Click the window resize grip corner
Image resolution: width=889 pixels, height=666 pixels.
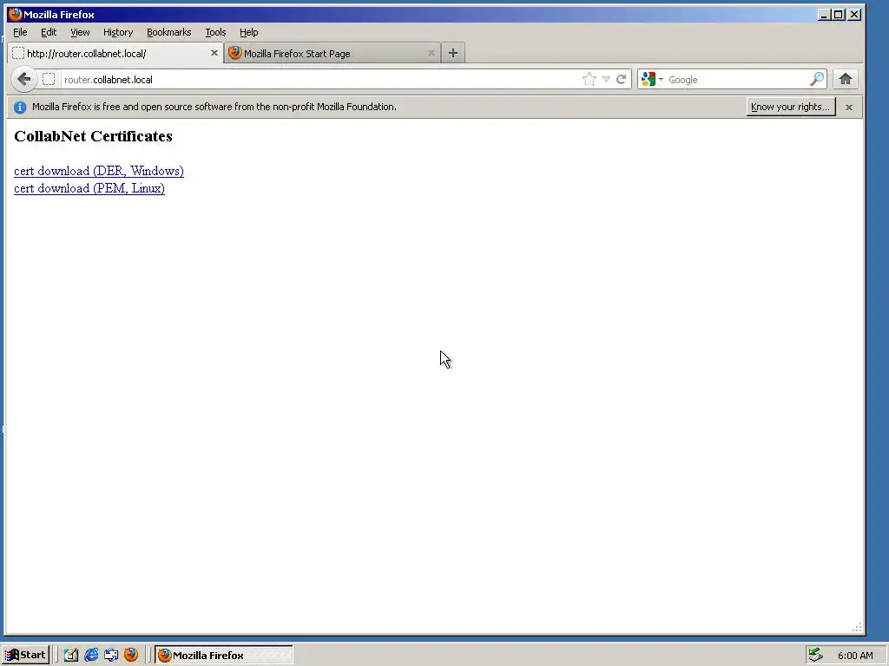click(857, 627)
